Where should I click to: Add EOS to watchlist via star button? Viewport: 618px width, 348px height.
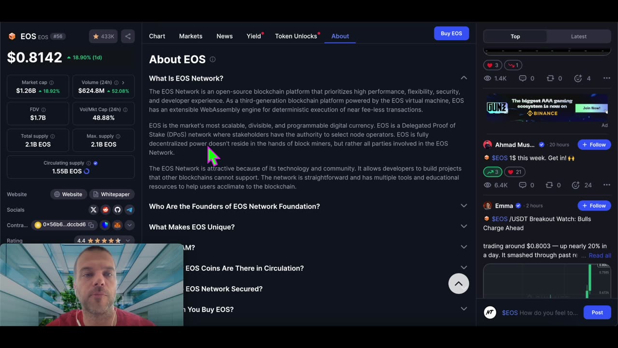[x=103, y=36]
